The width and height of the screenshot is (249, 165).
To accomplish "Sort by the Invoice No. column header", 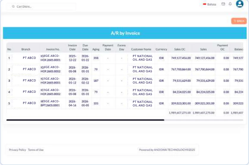I will tap(53, 49).
